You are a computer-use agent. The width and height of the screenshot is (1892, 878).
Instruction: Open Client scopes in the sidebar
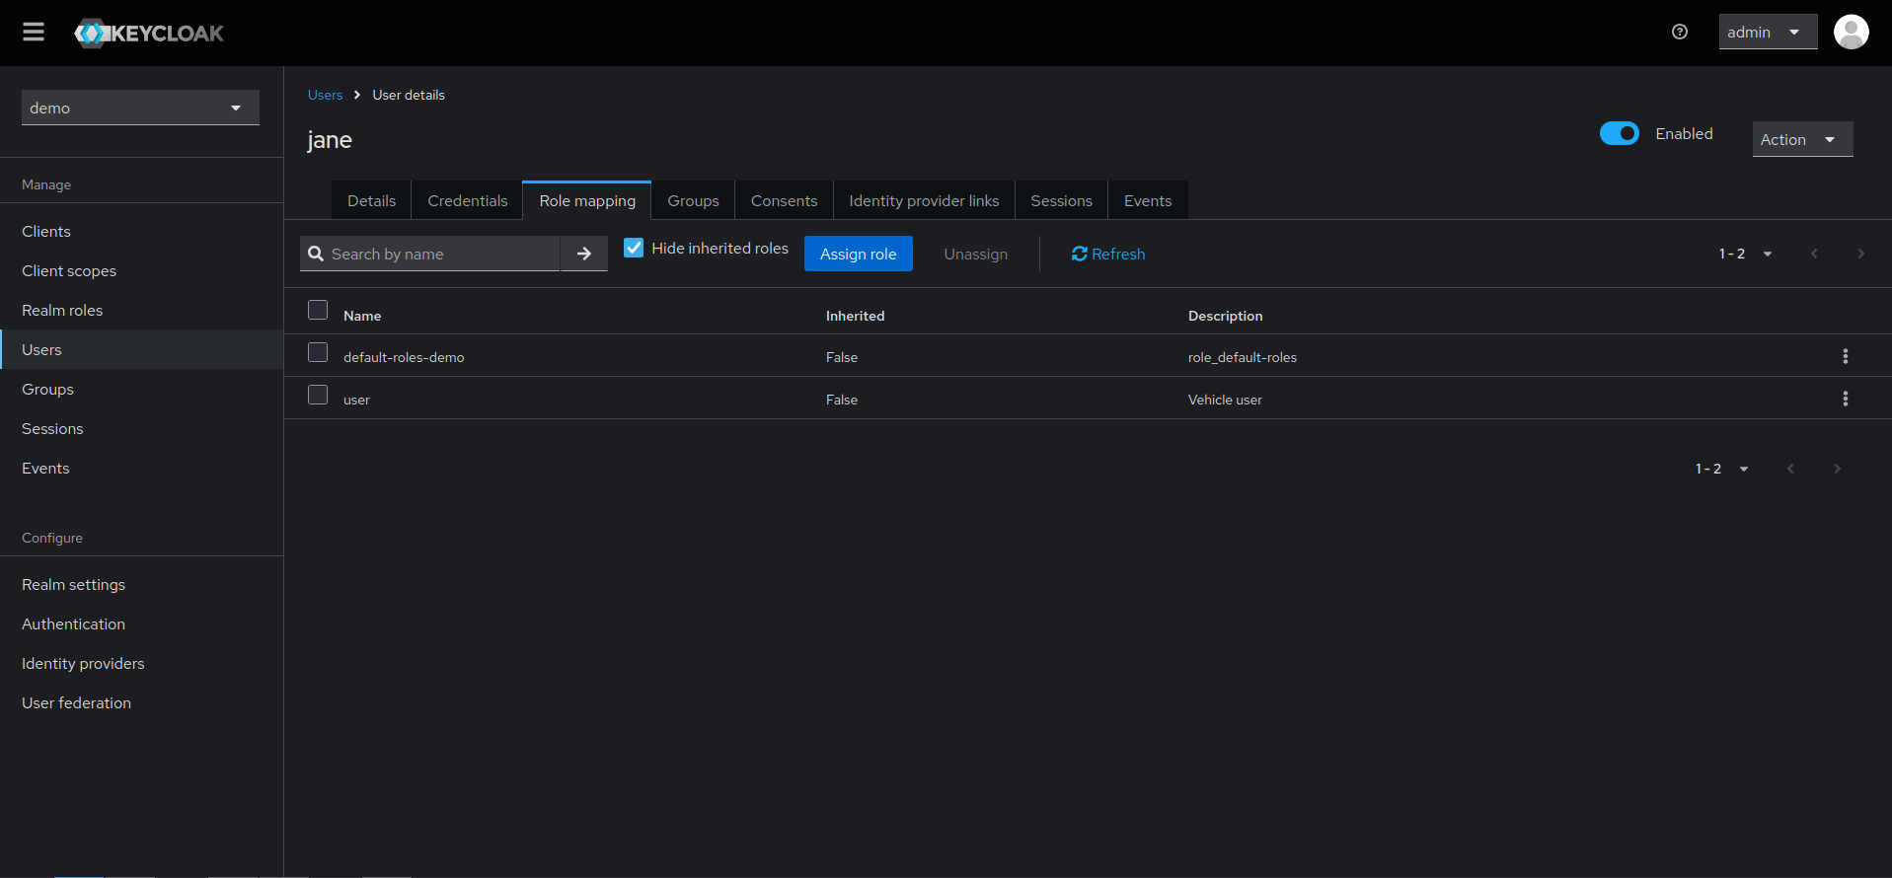click(141, 270)
